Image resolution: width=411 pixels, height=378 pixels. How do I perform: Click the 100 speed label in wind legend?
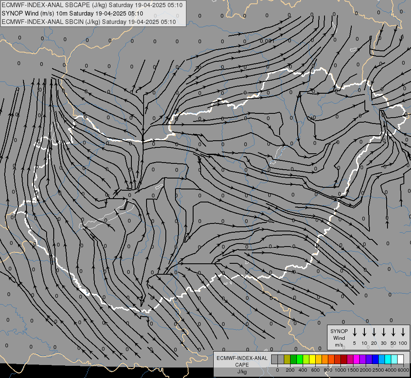403,343
